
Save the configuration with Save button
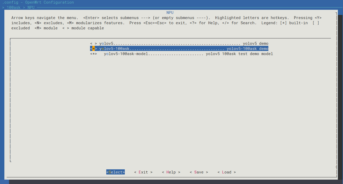coord(199,172)
